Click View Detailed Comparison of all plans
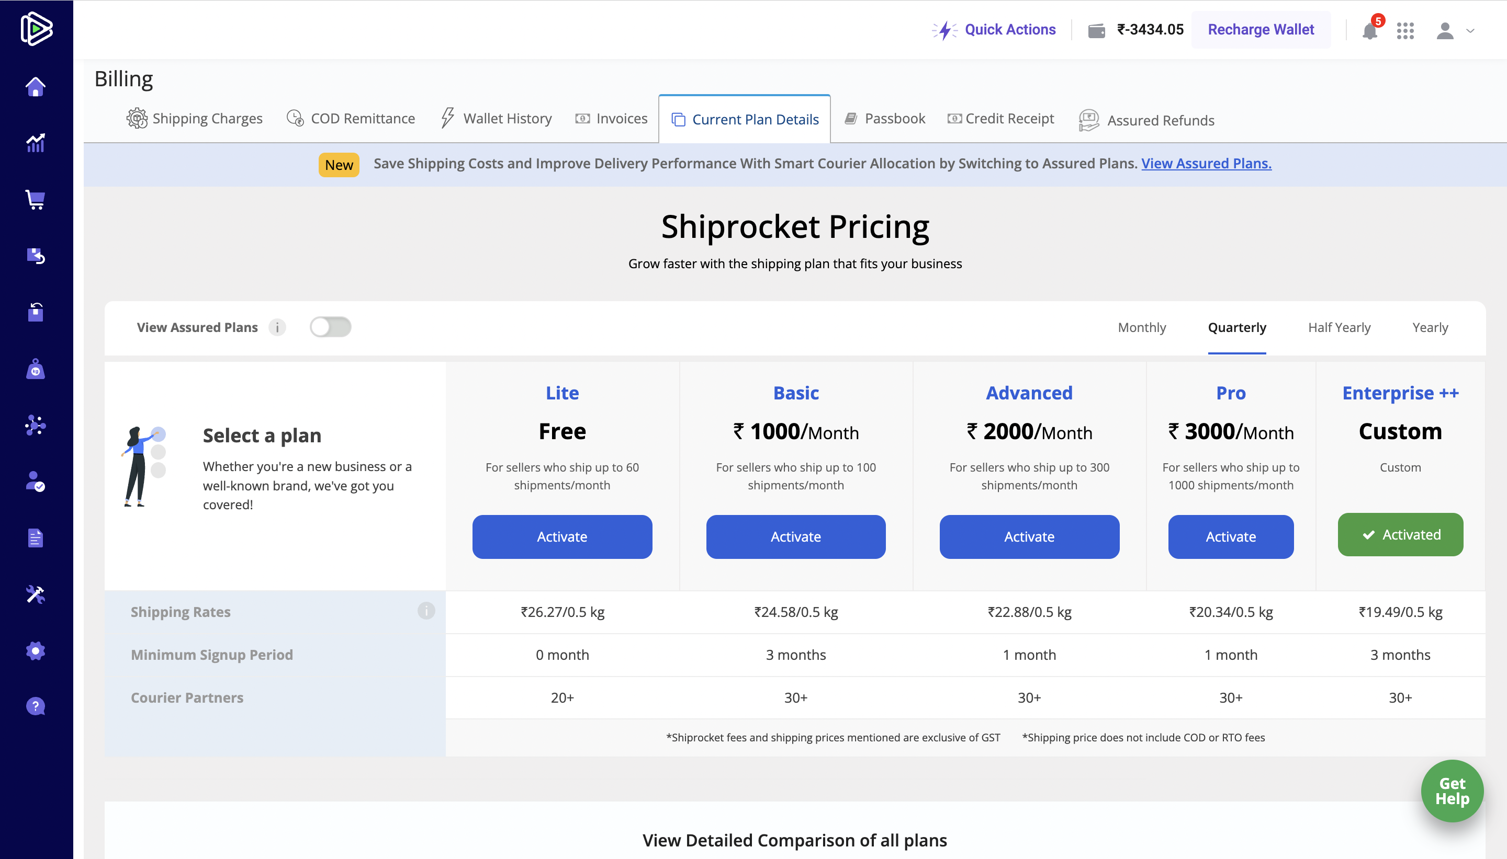Screen dimensions: 1507x859 [794, 840]
